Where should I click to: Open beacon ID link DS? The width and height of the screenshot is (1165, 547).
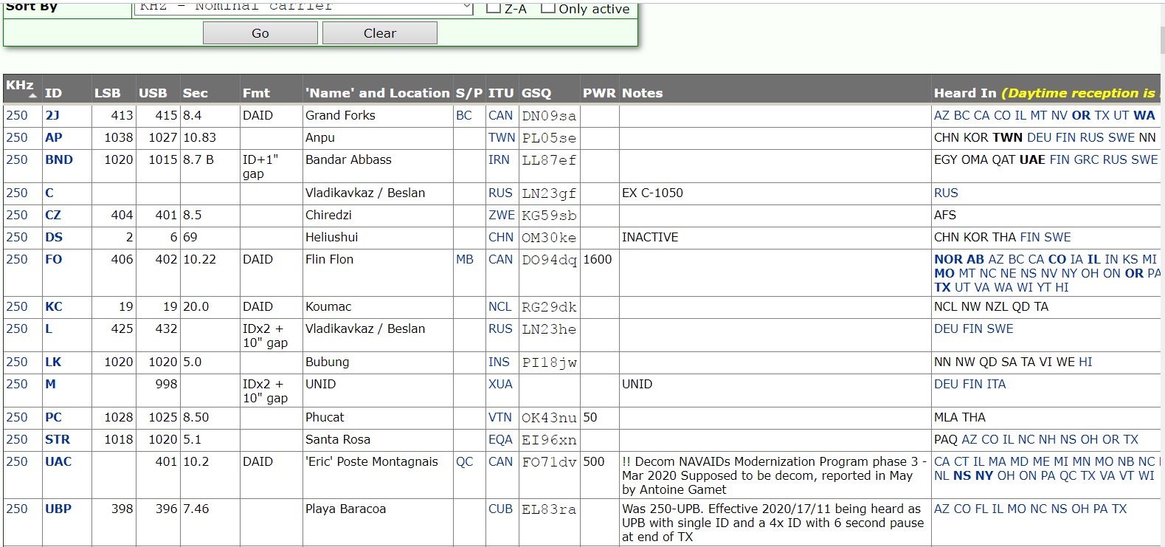pyautogui.click(x=54, y=237)
